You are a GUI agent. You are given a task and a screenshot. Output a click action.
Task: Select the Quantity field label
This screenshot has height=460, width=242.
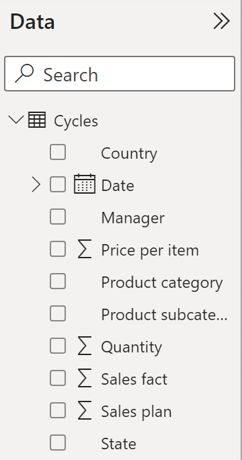pos(131,347)
